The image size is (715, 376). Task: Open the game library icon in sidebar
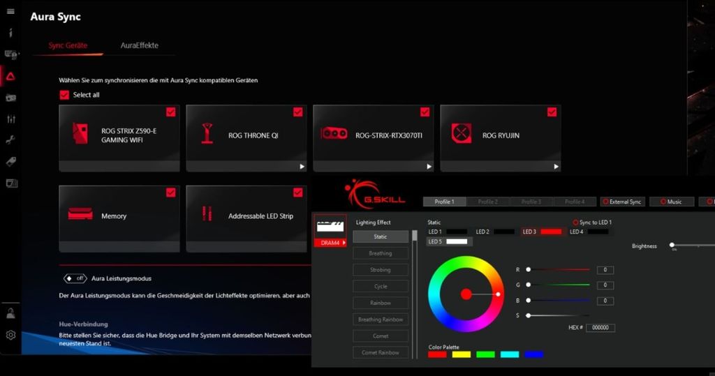tap(11, 98)
